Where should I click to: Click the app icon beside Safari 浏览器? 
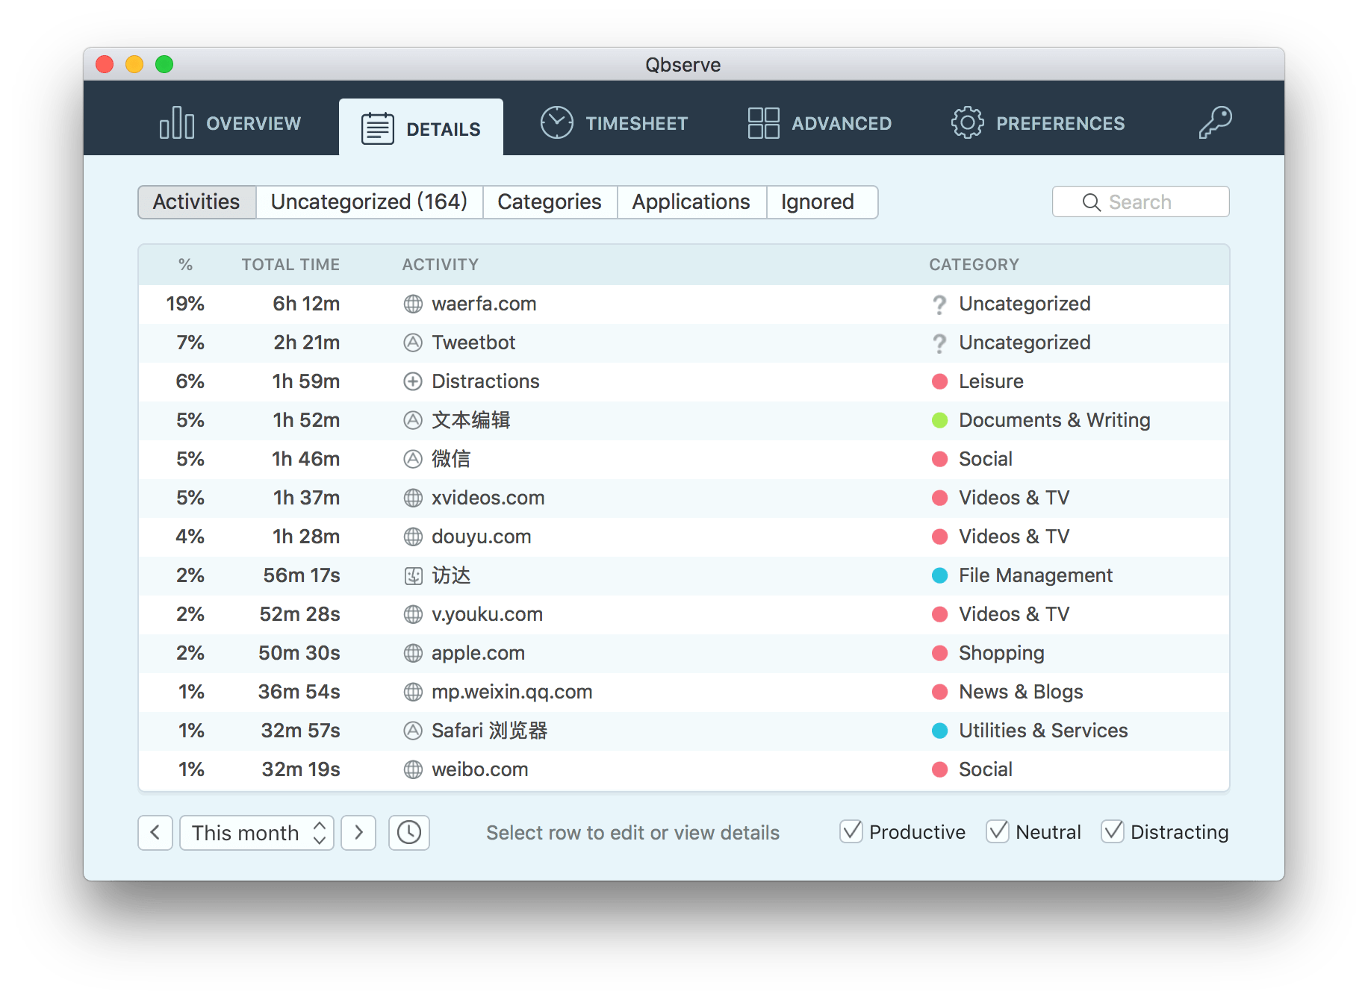coord(413,731)
